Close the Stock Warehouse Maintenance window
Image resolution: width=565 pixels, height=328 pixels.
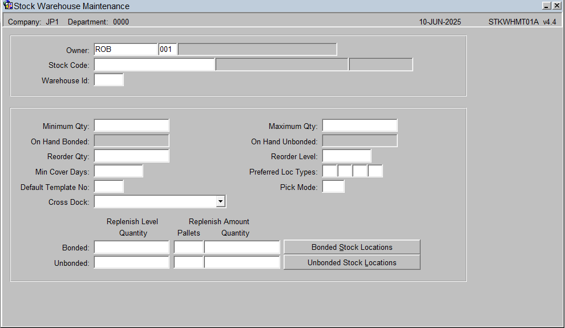pyautogui.click(x=556, y=6)
